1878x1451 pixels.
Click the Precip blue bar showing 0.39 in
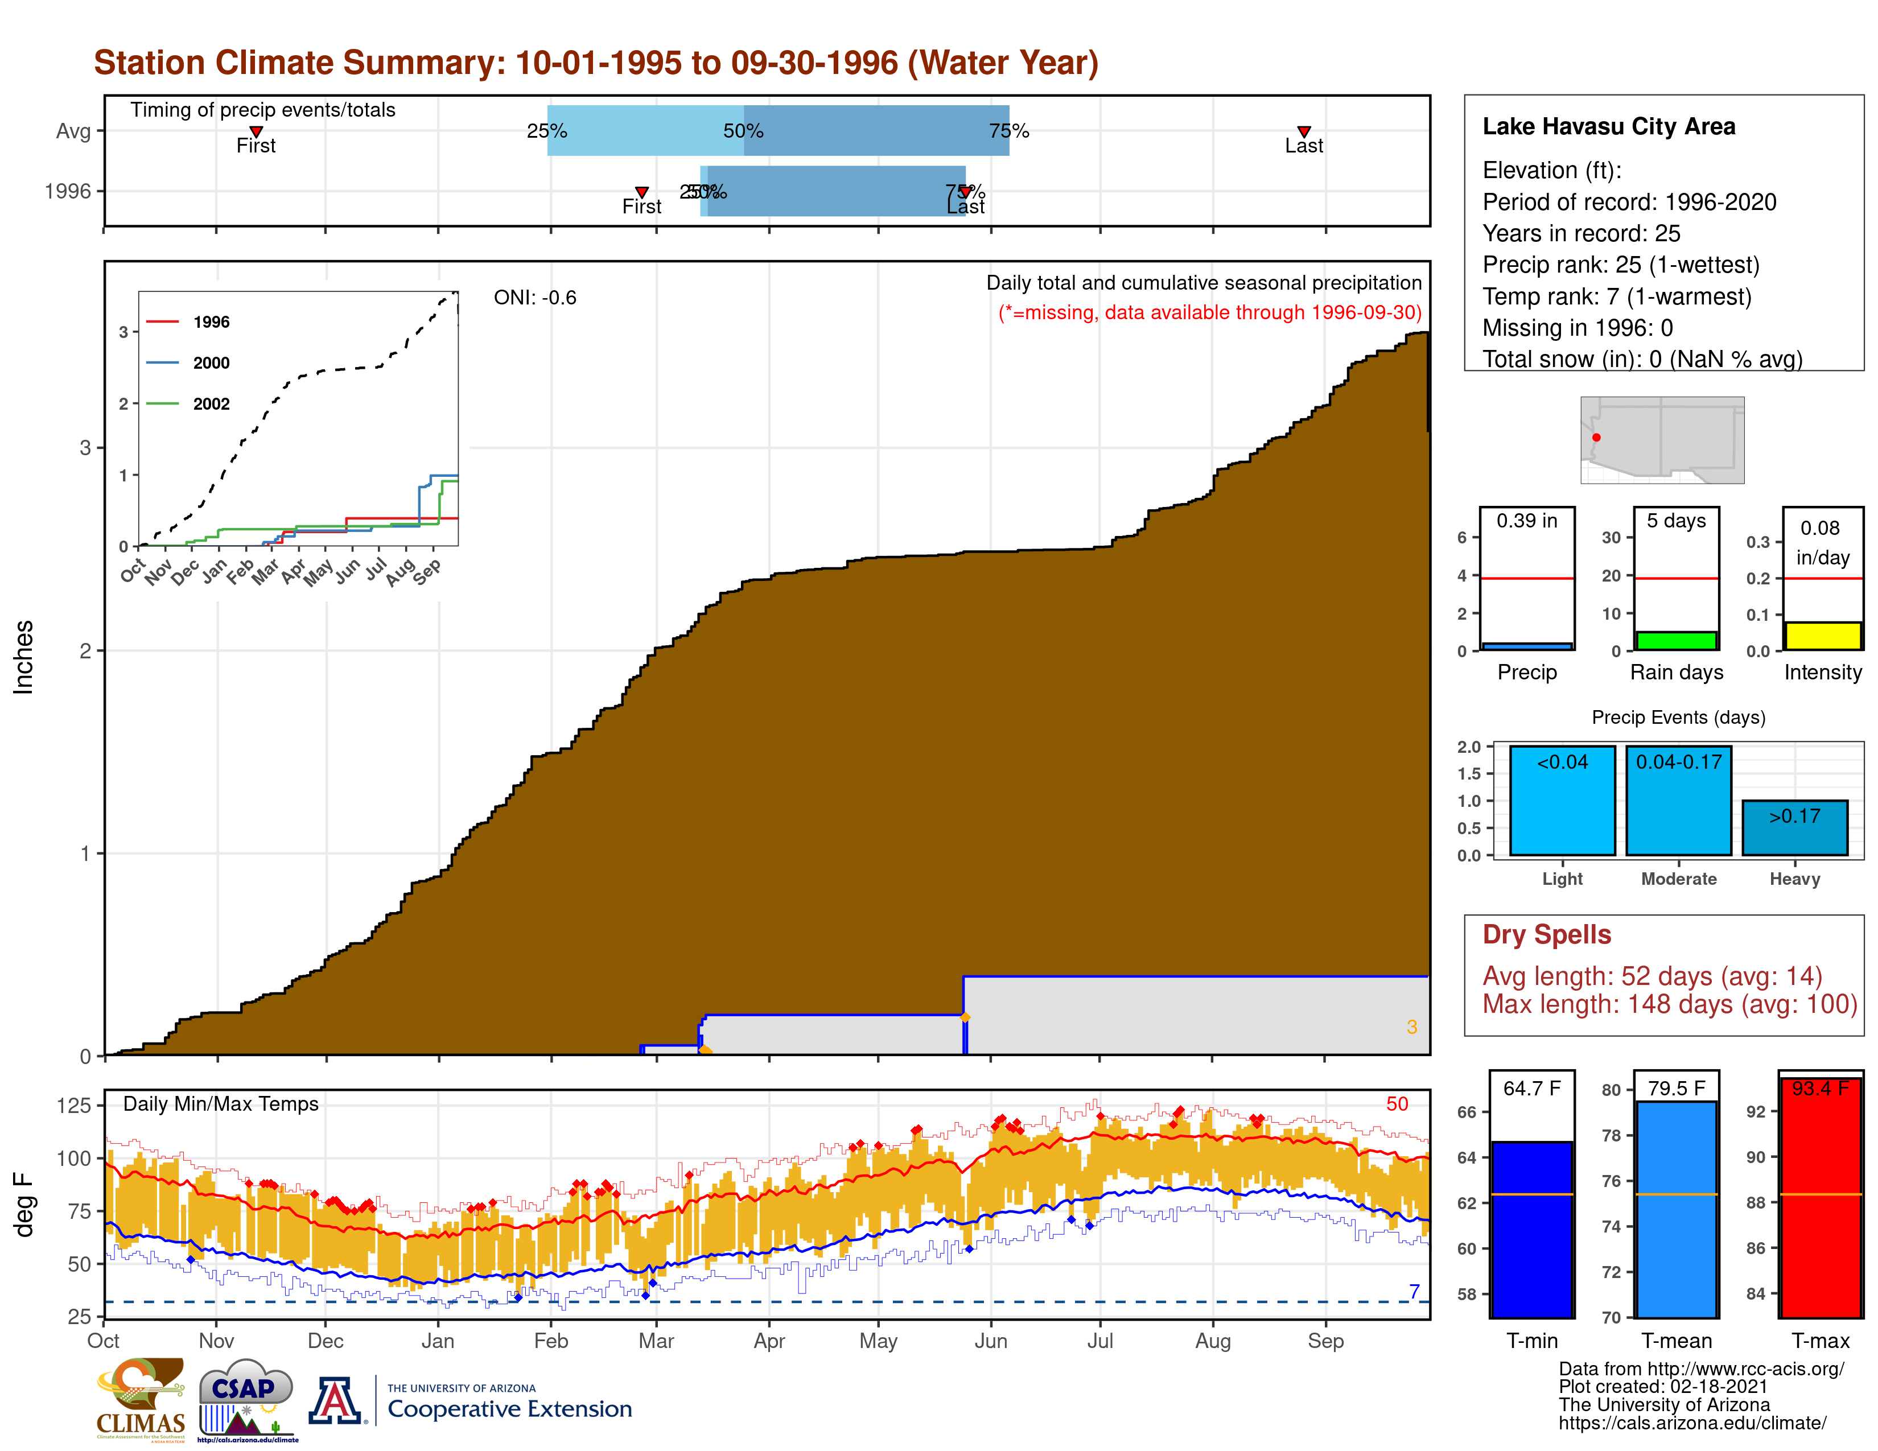[x=1527, y=646]
